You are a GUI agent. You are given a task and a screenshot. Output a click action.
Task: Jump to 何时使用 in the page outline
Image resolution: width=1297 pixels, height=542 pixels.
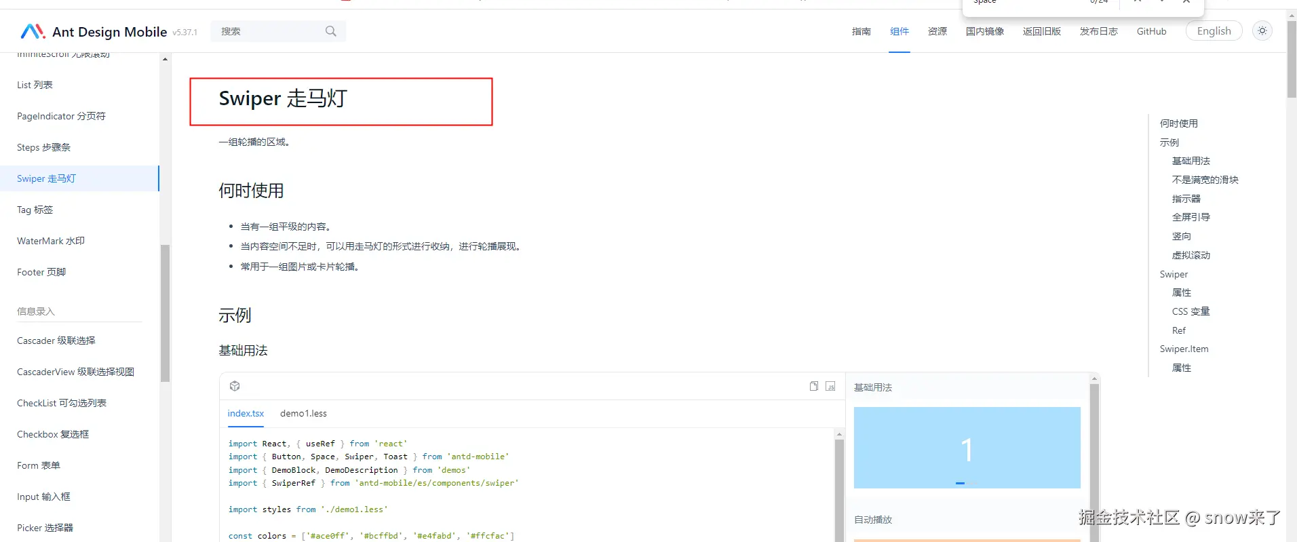pyautogui.click(x=1179, y=123)
